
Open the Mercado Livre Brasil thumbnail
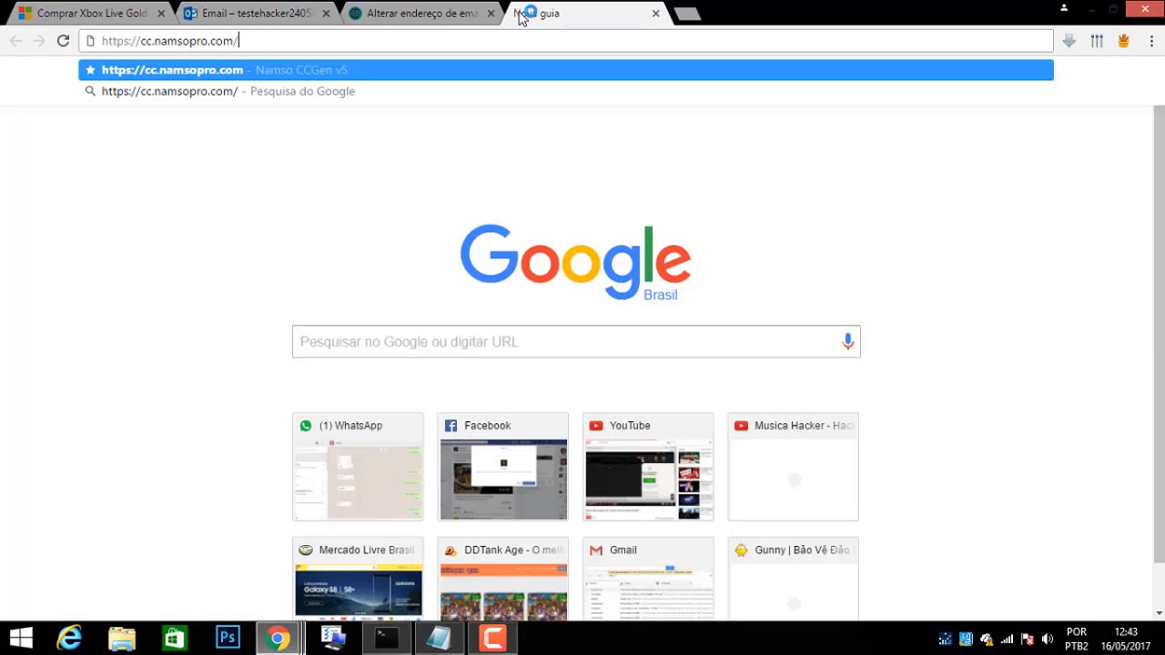click(358, 579)
